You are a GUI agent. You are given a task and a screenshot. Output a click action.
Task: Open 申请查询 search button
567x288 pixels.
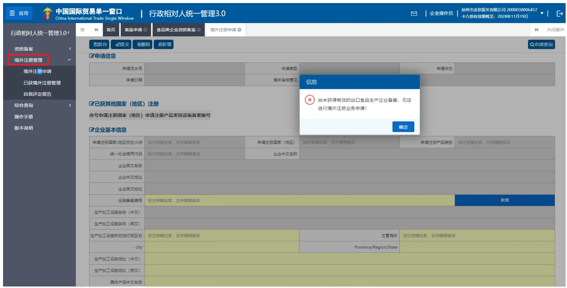[542, 44]
